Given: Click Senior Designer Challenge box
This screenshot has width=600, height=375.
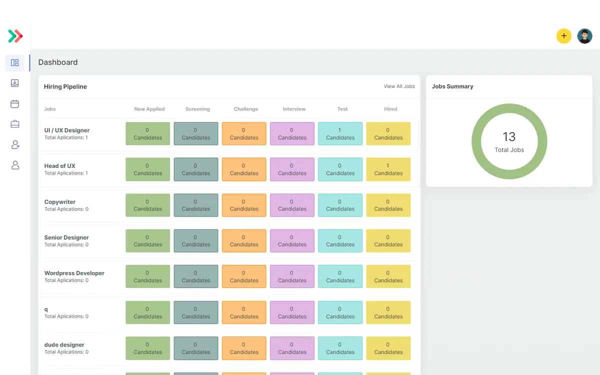Looking at the screenshot, I should (x=244, y=241).
